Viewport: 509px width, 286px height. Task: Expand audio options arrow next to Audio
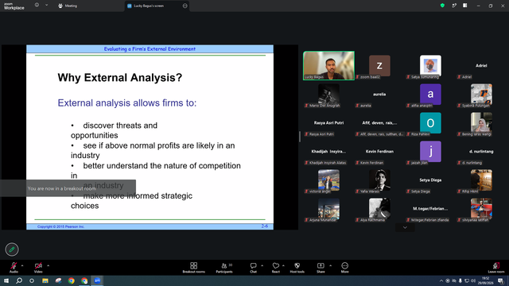(x=22, y=265)
